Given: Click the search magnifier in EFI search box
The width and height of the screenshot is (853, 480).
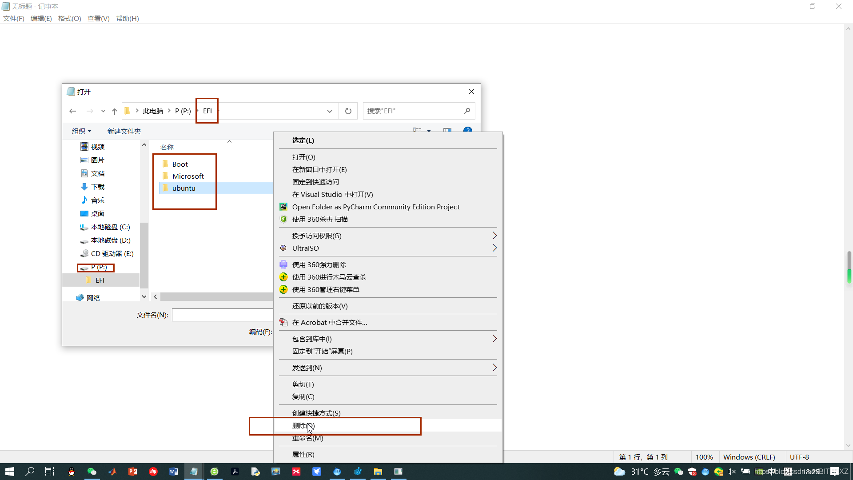Looking at the screenshot, I should (467, 111).
